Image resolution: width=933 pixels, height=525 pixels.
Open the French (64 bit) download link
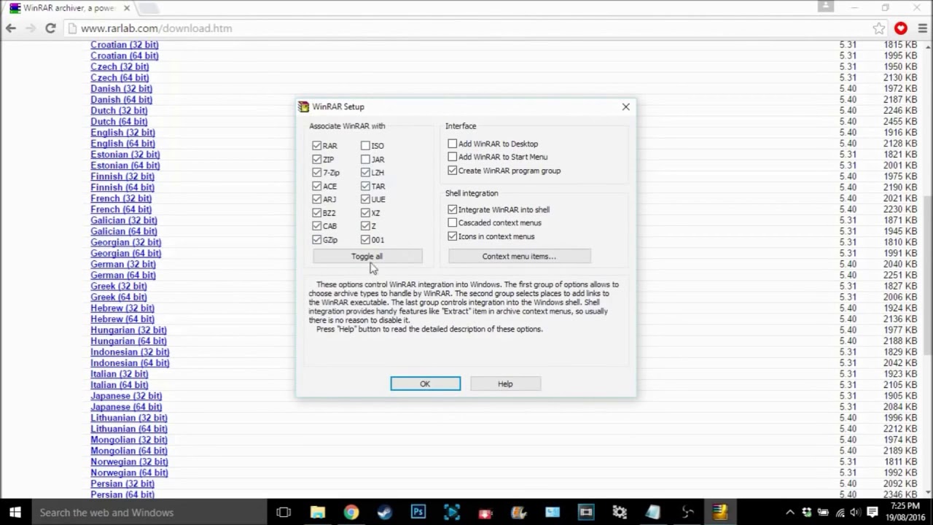click(x=121, y=209)
